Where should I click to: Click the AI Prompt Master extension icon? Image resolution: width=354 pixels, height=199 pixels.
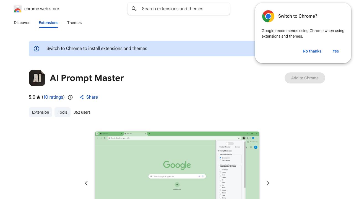(37, 78)
